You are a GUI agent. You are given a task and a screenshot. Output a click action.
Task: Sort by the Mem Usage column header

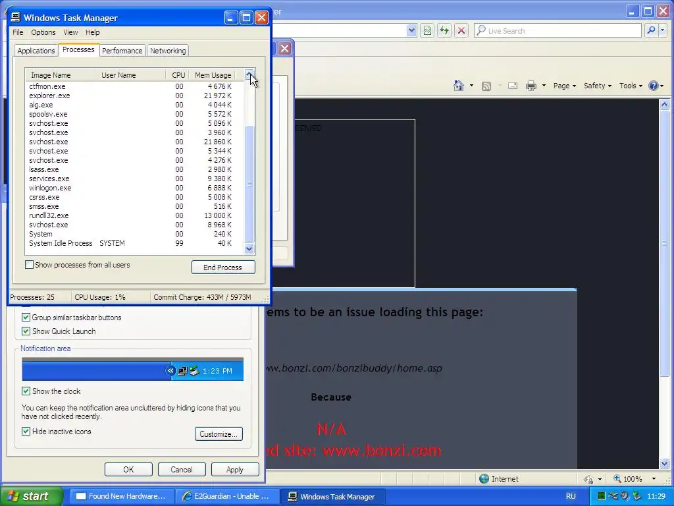213,75
